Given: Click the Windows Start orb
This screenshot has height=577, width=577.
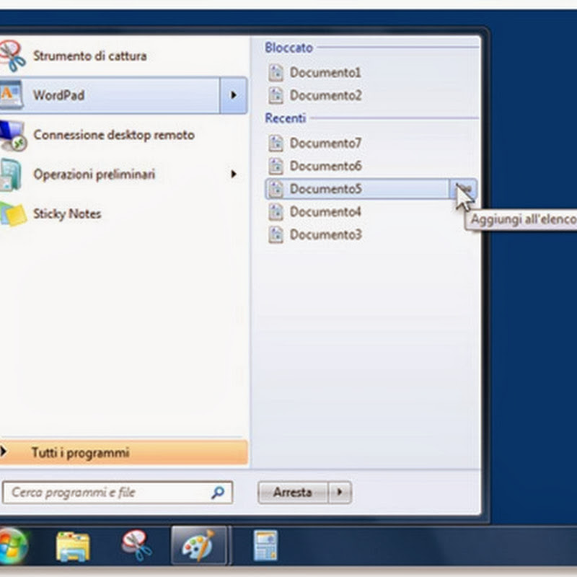Looking at the screenshot, I should tap(12, 546).
